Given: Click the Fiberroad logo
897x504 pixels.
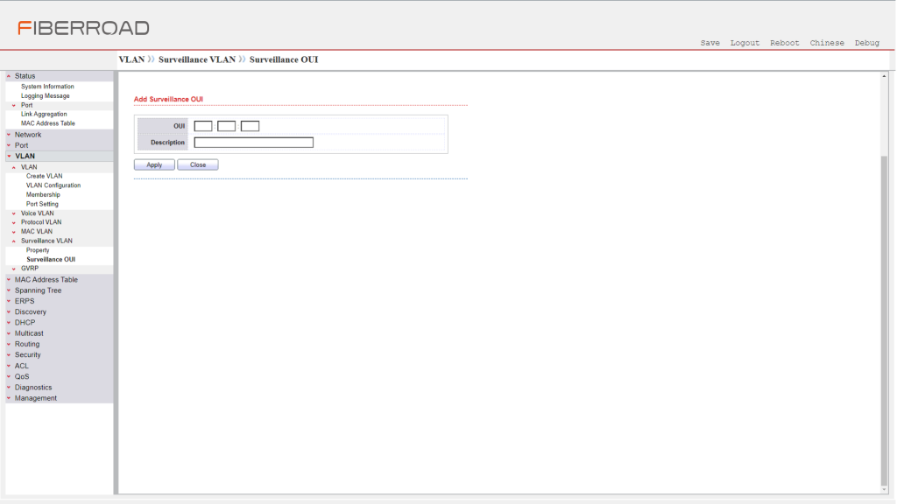Looking at the screenshot, I should coord(83,27).
